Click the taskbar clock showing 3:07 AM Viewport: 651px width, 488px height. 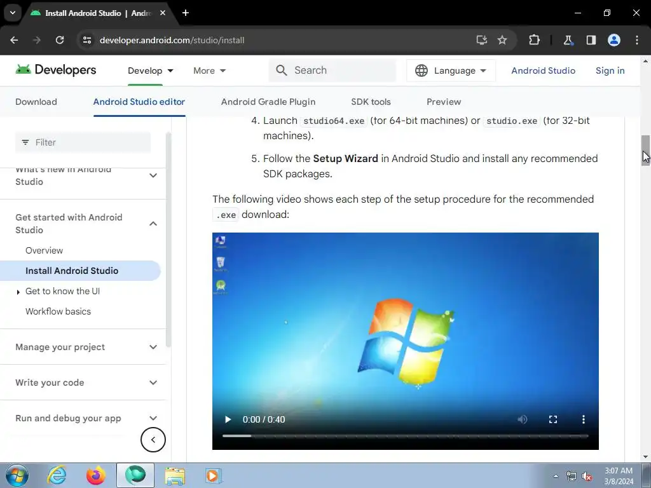618,476
